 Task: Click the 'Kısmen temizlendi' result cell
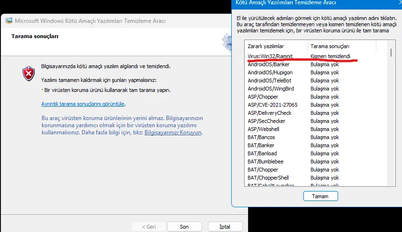coord(330,56)
